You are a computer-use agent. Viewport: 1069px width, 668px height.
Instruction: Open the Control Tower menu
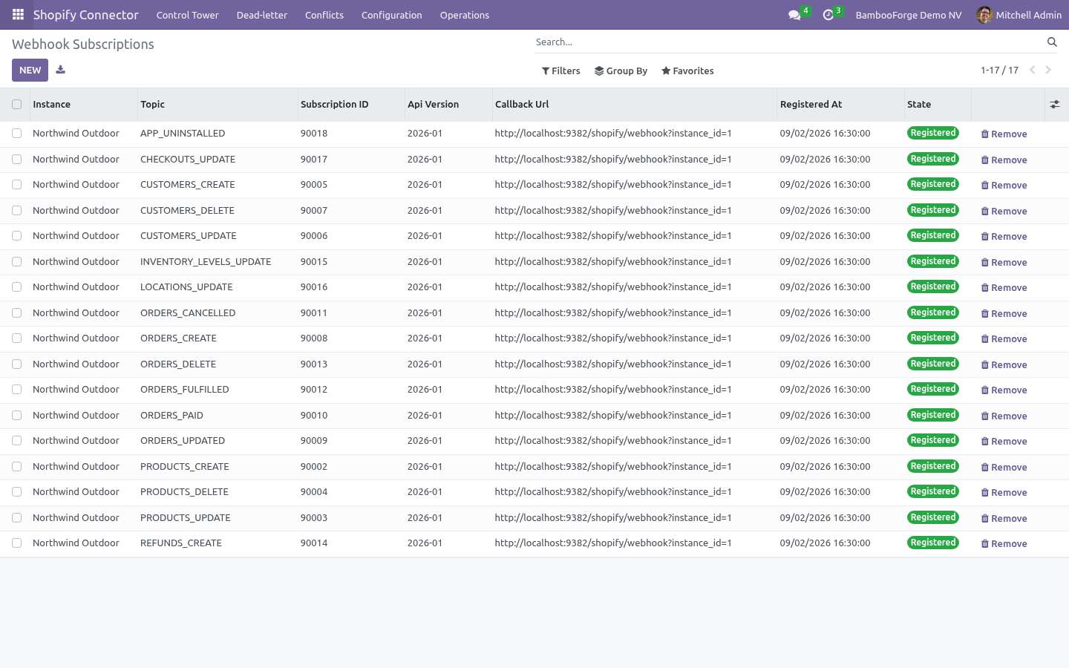188,15
